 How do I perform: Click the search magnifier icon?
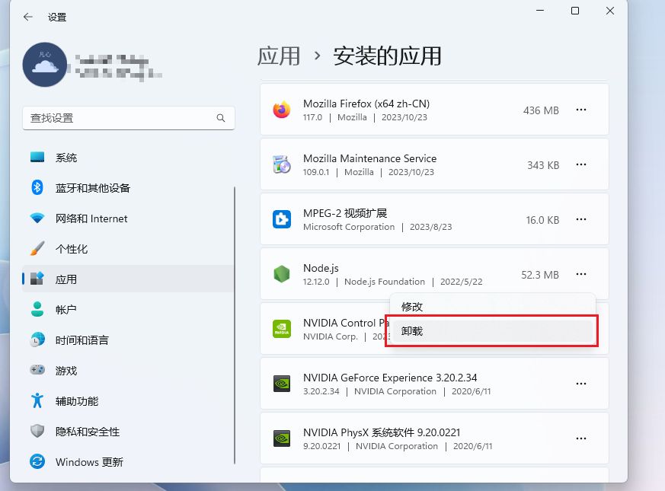click(x=221, y=118)
